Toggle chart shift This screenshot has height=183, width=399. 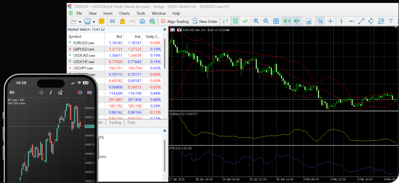pyautogui.click(x=297, y=21)
